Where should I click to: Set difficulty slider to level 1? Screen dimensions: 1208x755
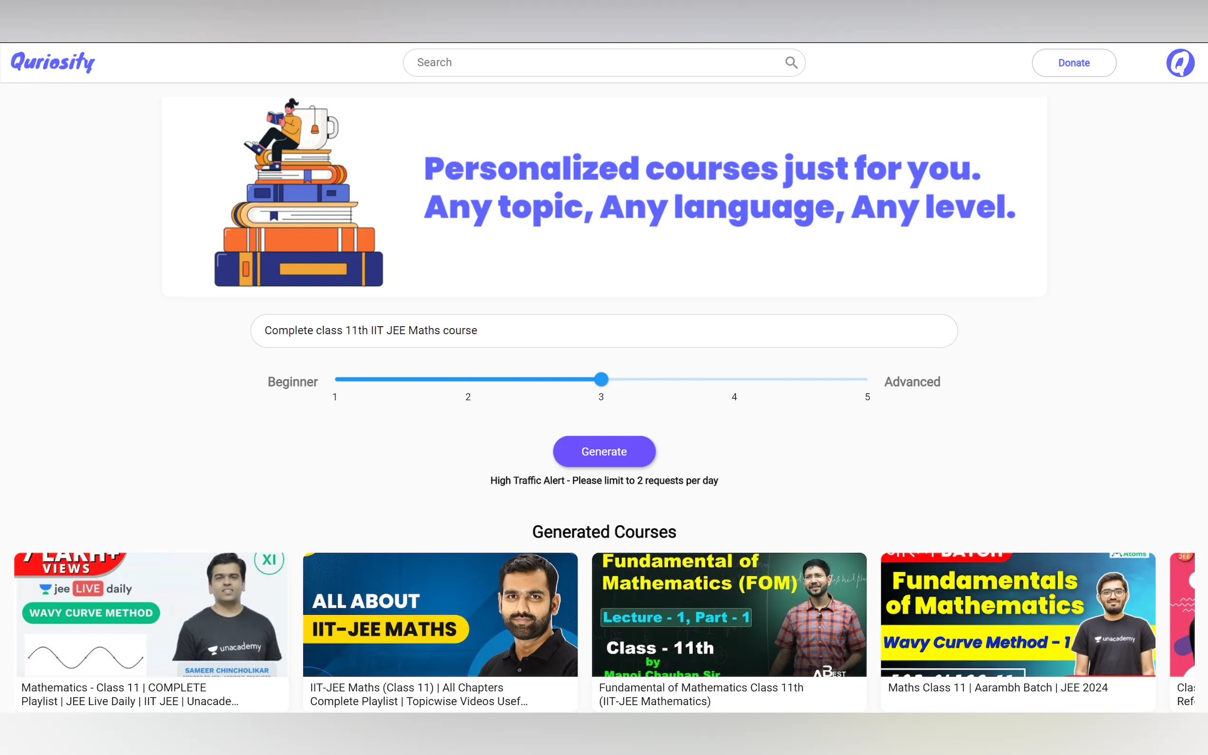[336, 379]
